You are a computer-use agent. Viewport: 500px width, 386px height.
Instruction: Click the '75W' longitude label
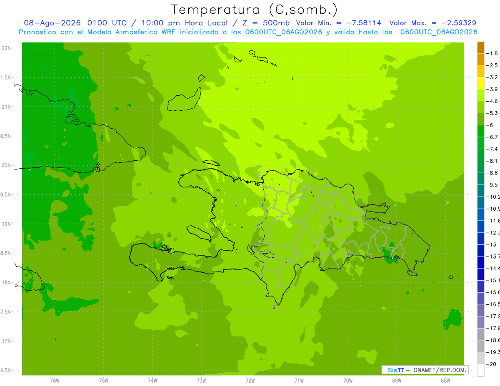[x=104, y=381]
